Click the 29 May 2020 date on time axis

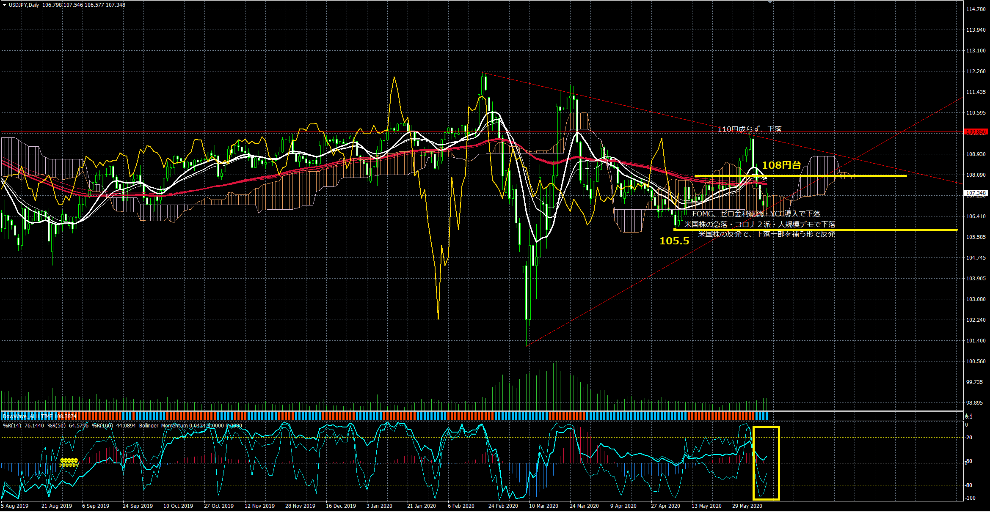(x=747, y=506)
